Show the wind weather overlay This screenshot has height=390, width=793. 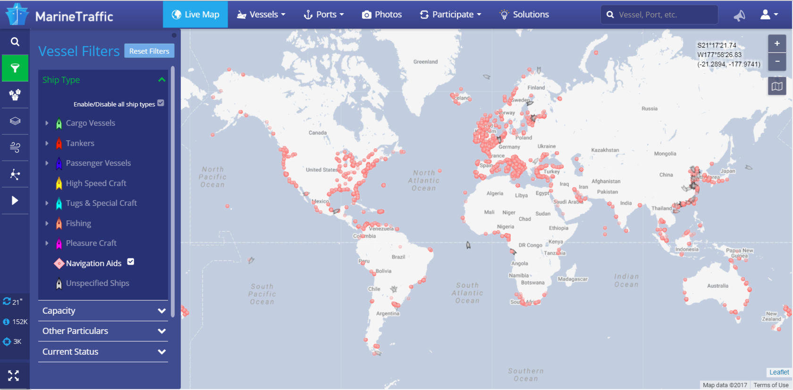[15, 147]
